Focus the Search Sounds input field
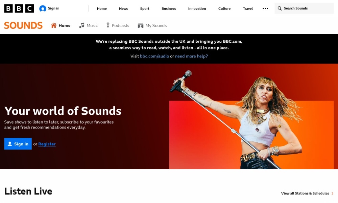Viewport: 338px width, 203px height. point(304,8)
